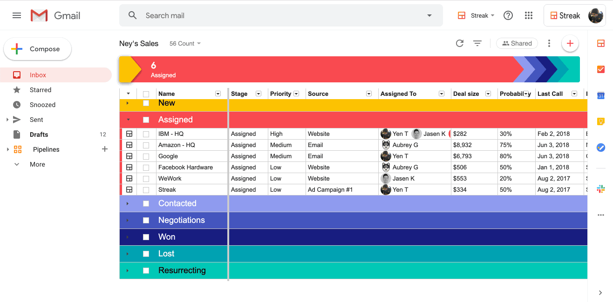Screen dimensions: 613x302
Task: Open Streak icon in right side panel
Action: tap(601, 43)
